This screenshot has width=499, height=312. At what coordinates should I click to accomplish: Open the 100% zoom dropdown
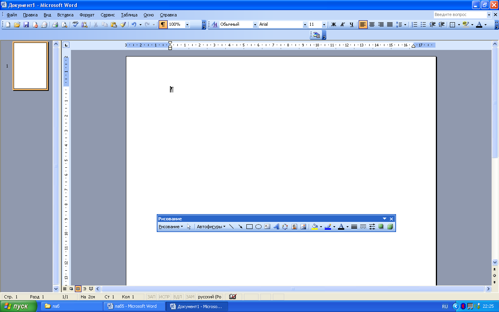(x=188, y=25)
